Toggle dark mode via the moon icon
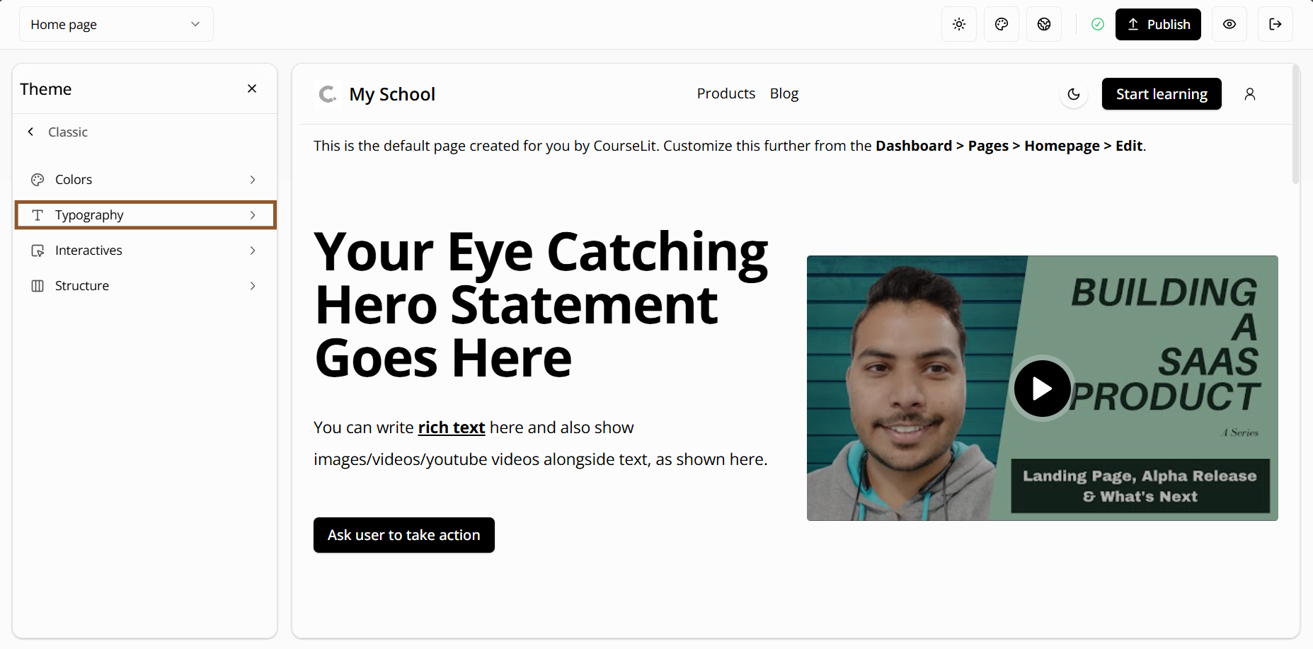This screenshot has width=1313, height=649. pos(1073,93)
